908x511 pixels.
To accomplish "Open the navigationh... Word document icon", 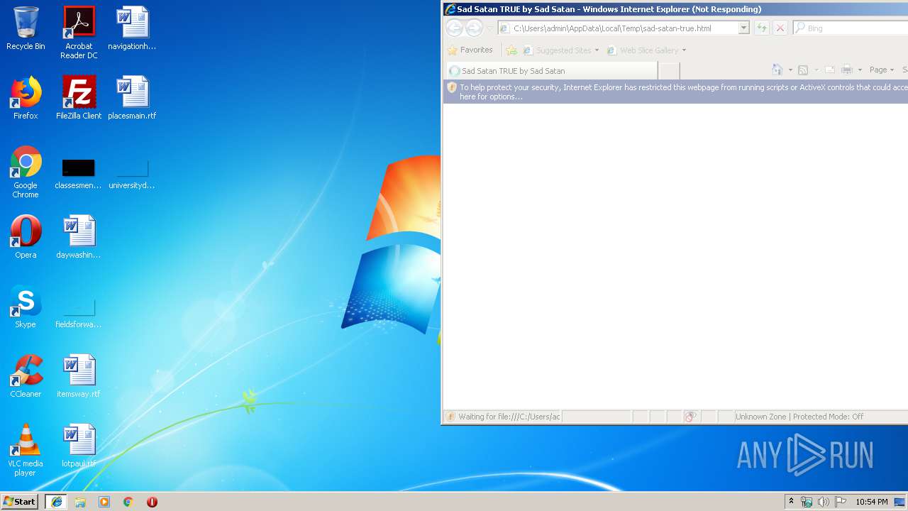I will tap(132, 29).
